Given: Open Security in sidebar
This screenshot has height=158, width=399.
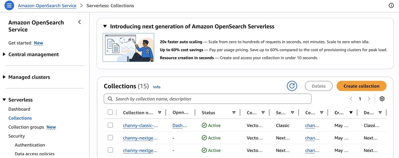Looking at the screenshot, I should 17,136.
